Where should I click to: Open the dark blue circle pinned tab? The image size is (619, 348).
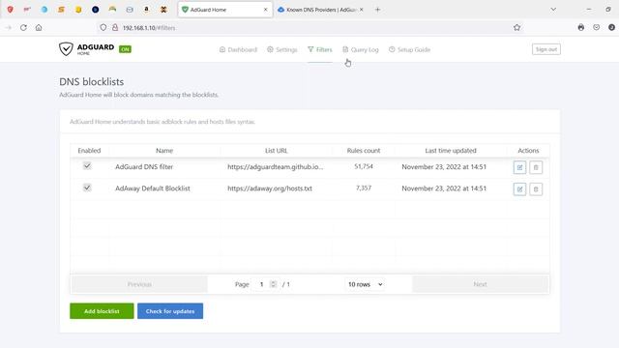tap(95, 10)
